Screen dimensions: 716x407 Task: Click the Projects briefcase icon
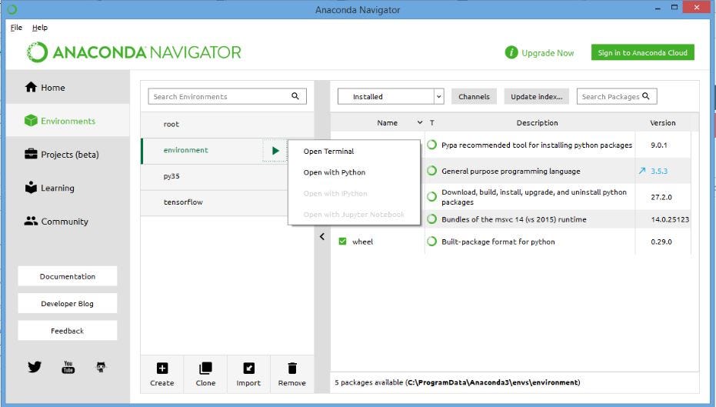(x=31, y=154)
